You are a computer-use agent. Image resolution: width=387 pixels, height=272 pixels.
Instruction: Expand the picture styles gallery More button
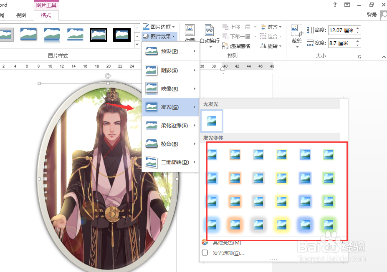pyautogui.click(x=137, y=45)
